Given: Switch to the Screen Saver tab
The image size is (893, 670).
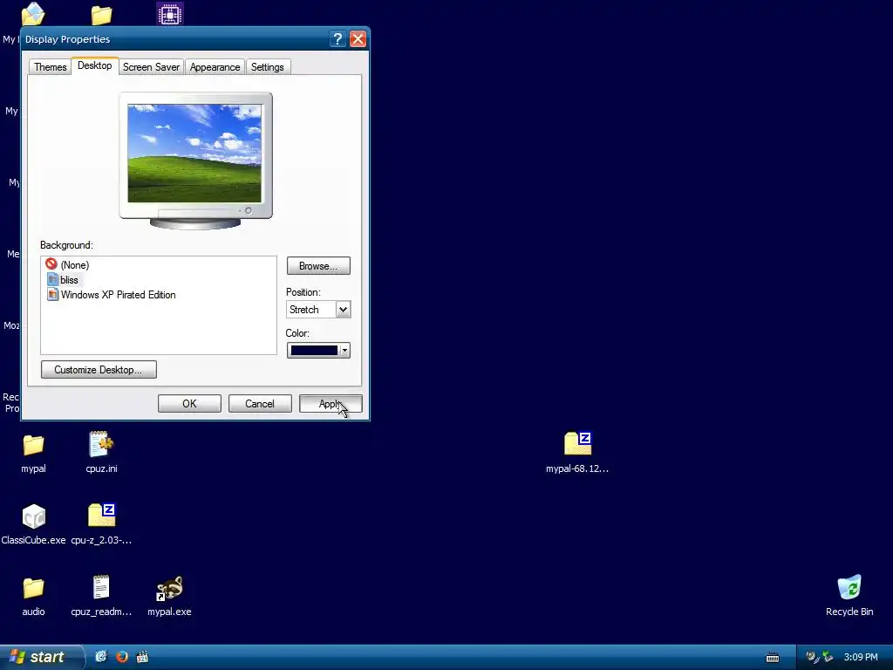Looking at the screenshot, I should pos(151,67).
